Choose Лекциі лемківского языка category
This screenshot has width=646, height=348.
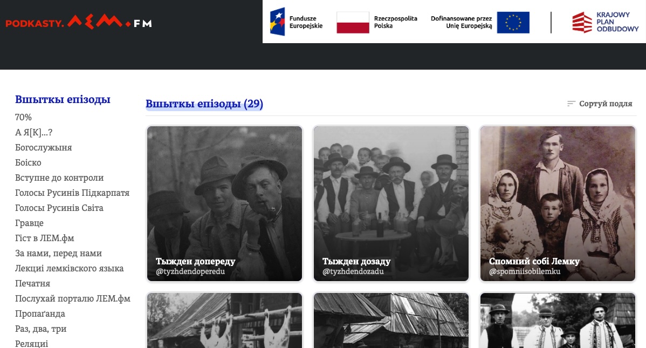[69, 269]
